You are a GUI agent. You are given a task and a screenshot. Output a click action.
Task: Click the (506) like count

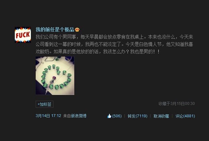tap(117, 116)
